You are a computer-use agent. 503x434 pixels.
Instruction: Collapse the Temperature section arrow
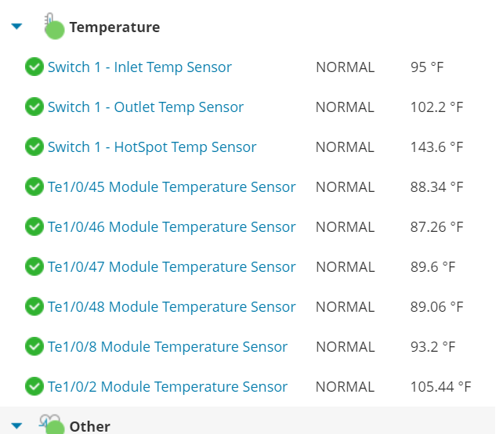(16, 27)
